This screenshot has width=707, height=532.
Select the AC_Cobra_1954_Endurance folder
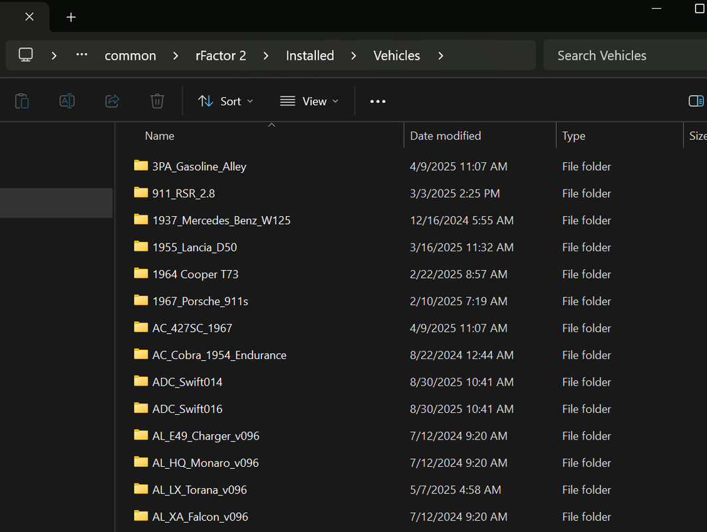(x=219, y=355)
